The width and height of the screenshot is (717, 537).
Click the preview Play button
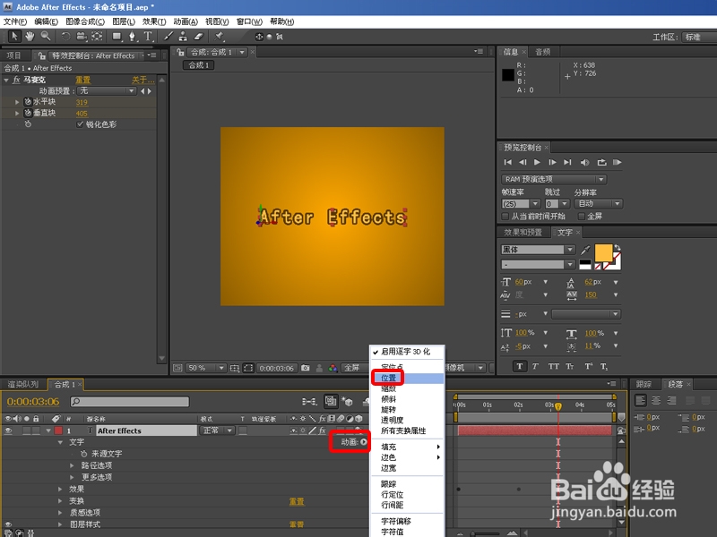[x=537, y=162]
